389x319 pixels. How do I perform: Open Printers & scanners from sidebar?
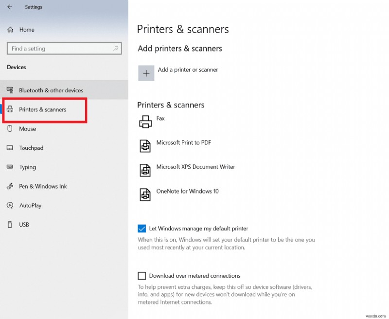click(44, 109)
